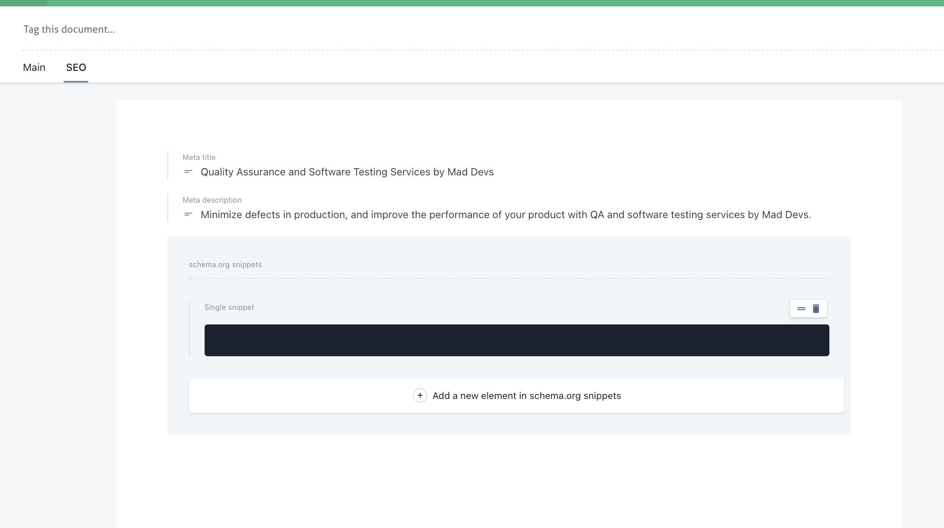Collapse the schema.org snippets fieldset
Viewport: 944px width, 528px height.
[x=225, y=264]
